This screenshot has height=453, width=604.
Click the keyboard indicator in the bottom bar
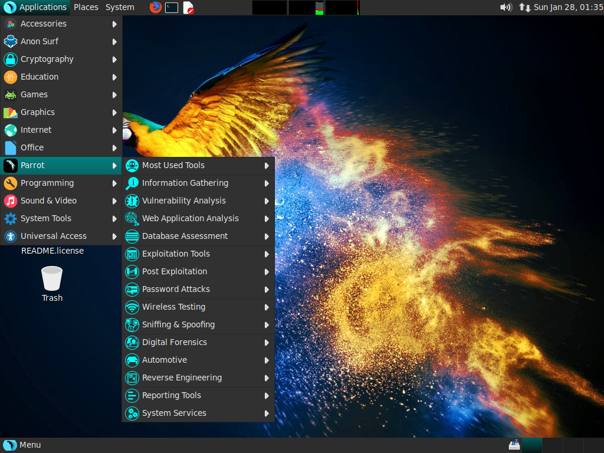click(x=514, y=445)
